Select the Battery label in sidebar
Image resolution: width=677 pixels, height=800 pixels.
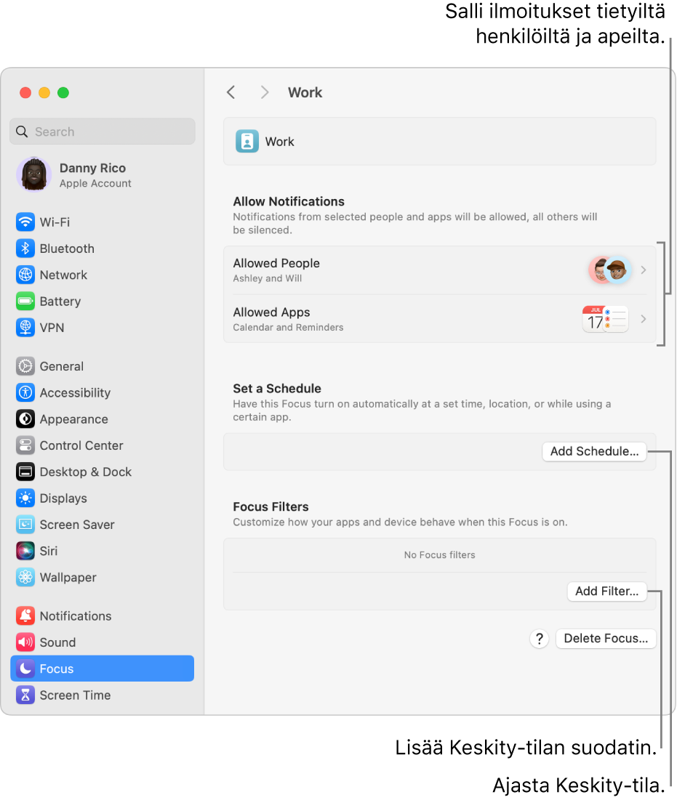tap(60, 302)
